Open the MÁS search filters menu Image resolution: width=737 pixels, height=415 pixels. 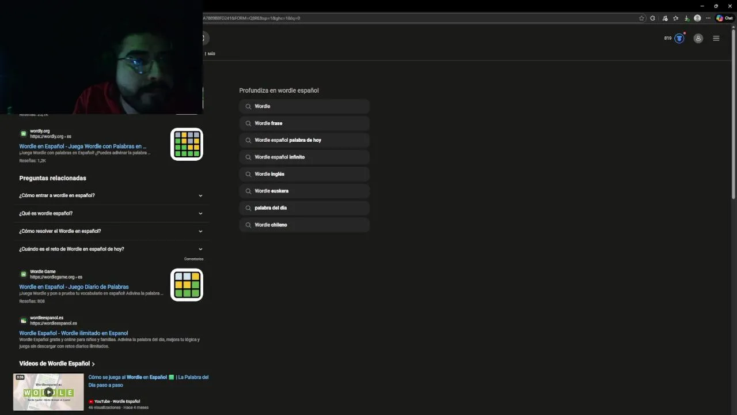coord(210,54)
